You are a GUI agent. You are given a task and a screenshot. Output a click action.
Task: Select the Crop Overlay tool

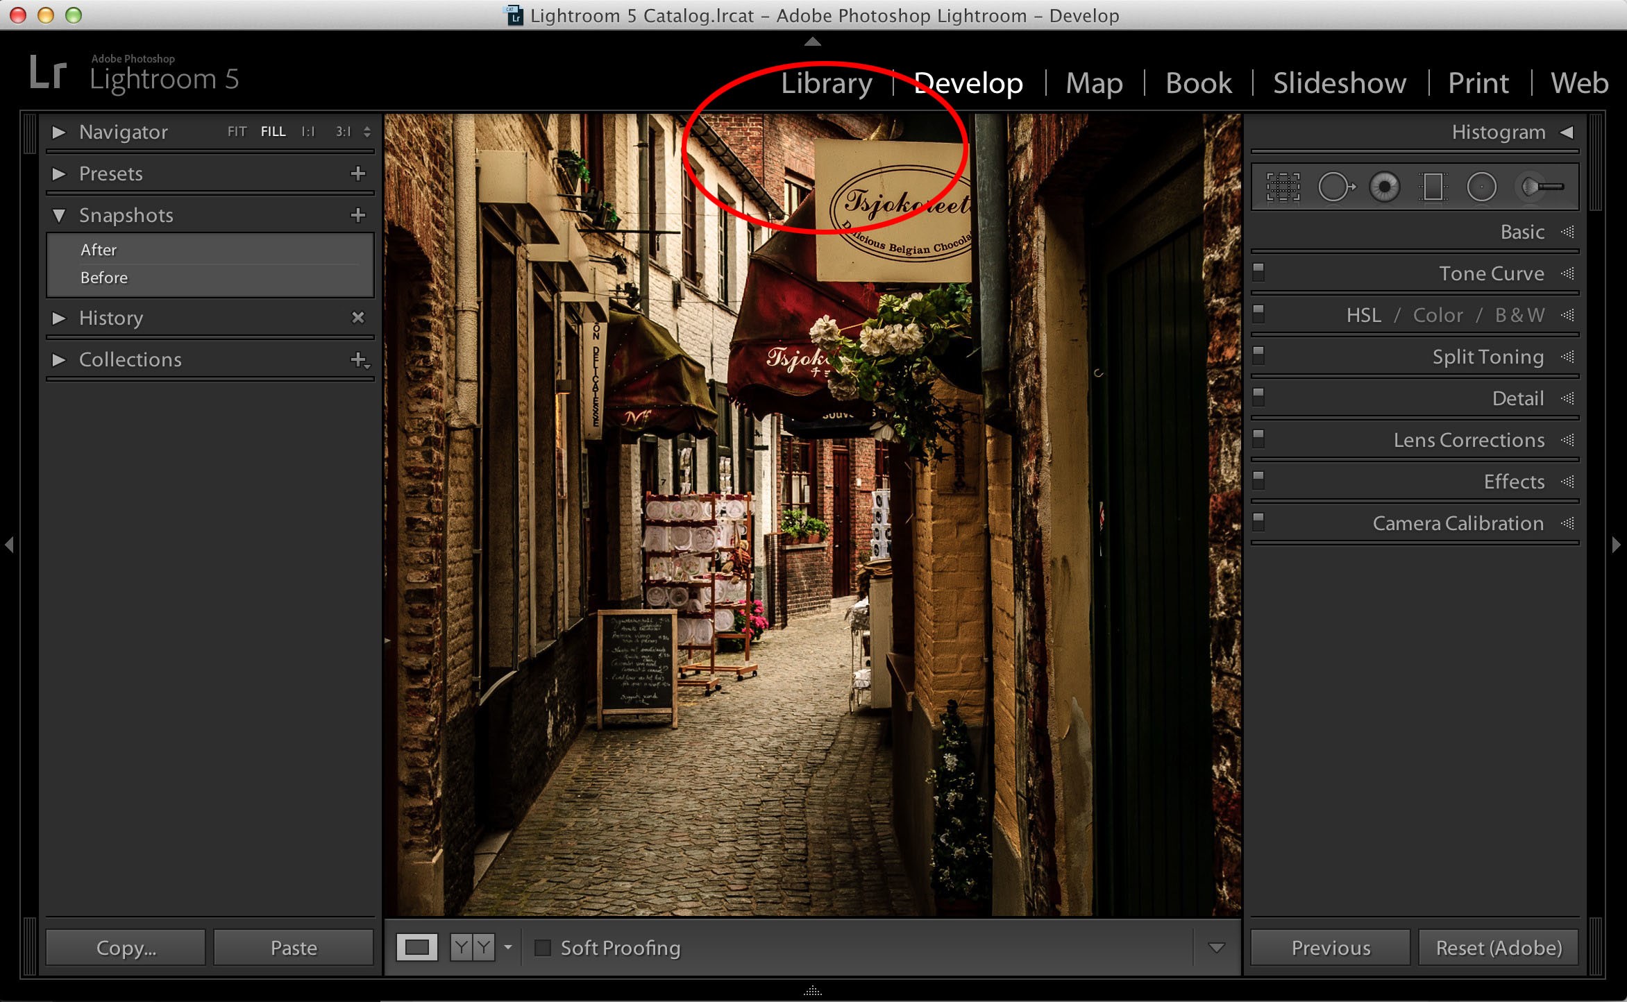[1283, 187]
